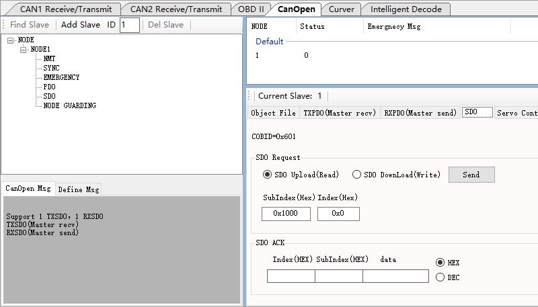Click the 0x1000 SubIndex field
The width and height of the screenshot is (538, 307).
pyautogui.click(x=286, y=214)
